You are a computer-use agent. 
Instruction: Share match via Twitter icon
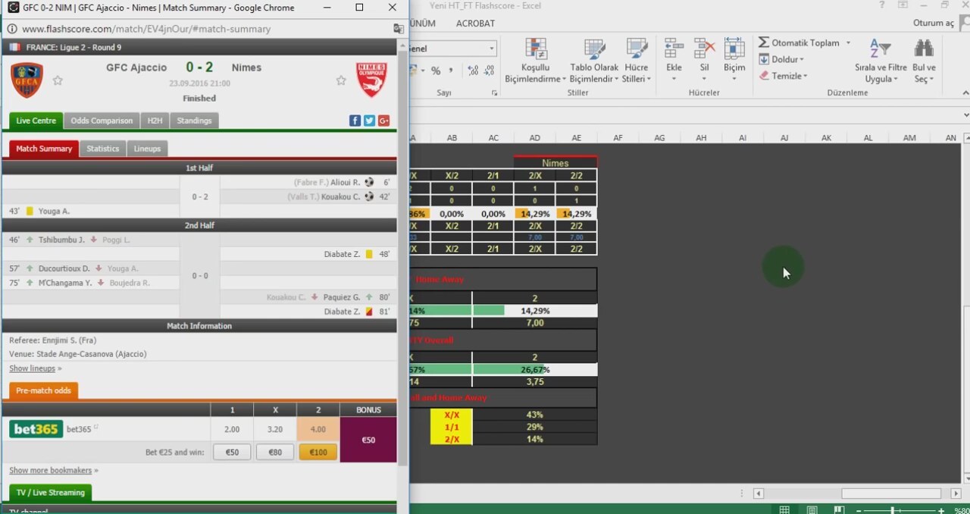(x=369, y=121)
